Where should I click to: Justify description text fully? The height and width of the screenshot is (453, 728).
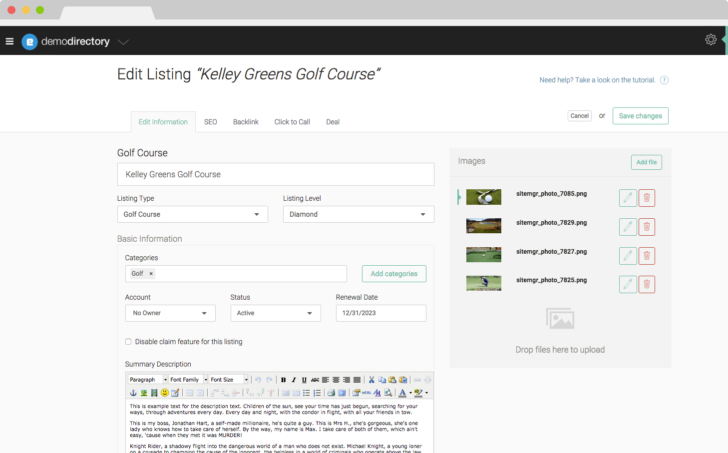(357, 380)
